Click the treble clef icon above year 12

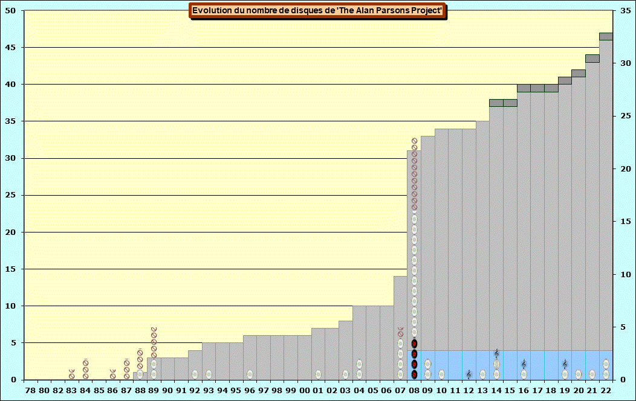[x=469, y=374]
